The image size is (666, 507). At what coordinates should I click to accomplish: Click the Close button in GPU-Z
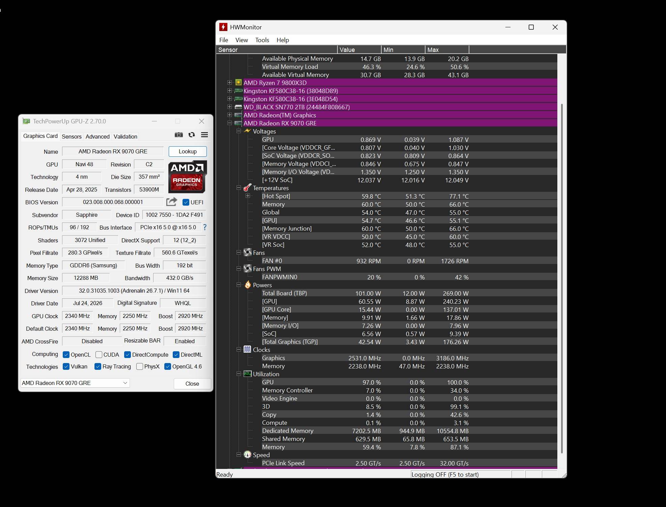click(192, 384)
